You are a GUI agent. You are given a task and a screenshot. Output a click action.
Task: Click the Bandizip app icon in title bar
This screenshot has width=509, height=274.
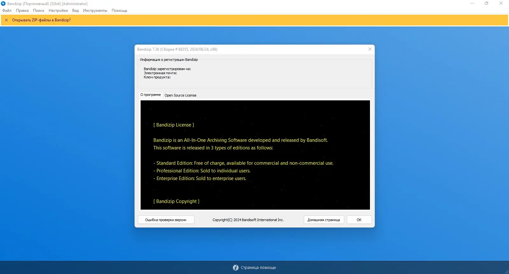[3, 4]
